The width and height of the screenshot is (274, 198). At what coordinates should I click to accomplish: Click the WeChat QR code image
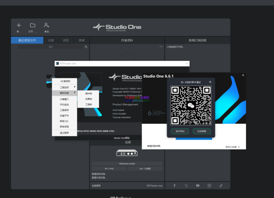[191, 105]
